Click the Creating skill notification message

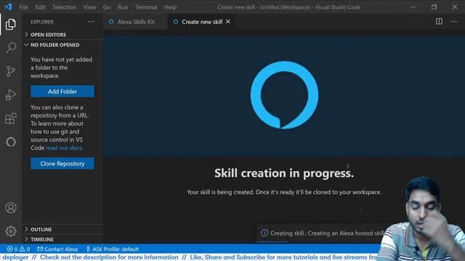tap(327, 233)
